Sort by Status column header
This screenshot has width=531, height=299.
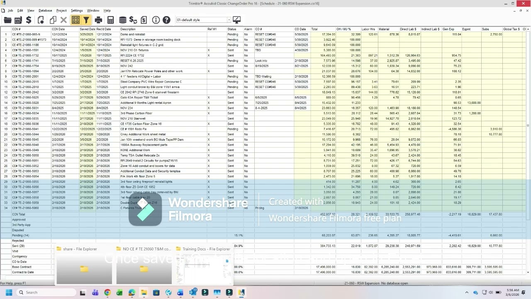pos(235,29)
